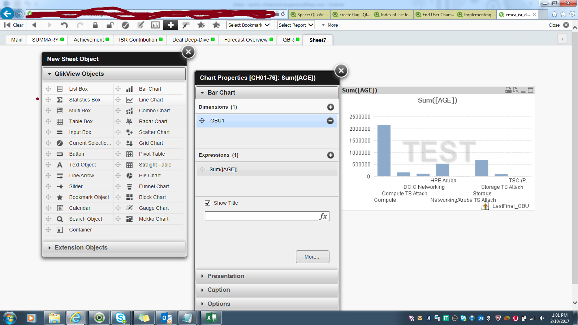The image size is (578, 325).
Task: Add a new sheet with plus button
Action: [x=562, y=39]
